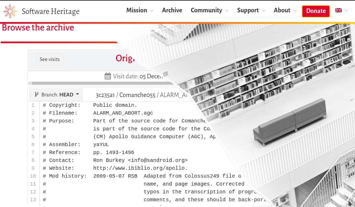Expand the language chevron next to flag
This screenshot has height=207, width=355.
(346, 11)
